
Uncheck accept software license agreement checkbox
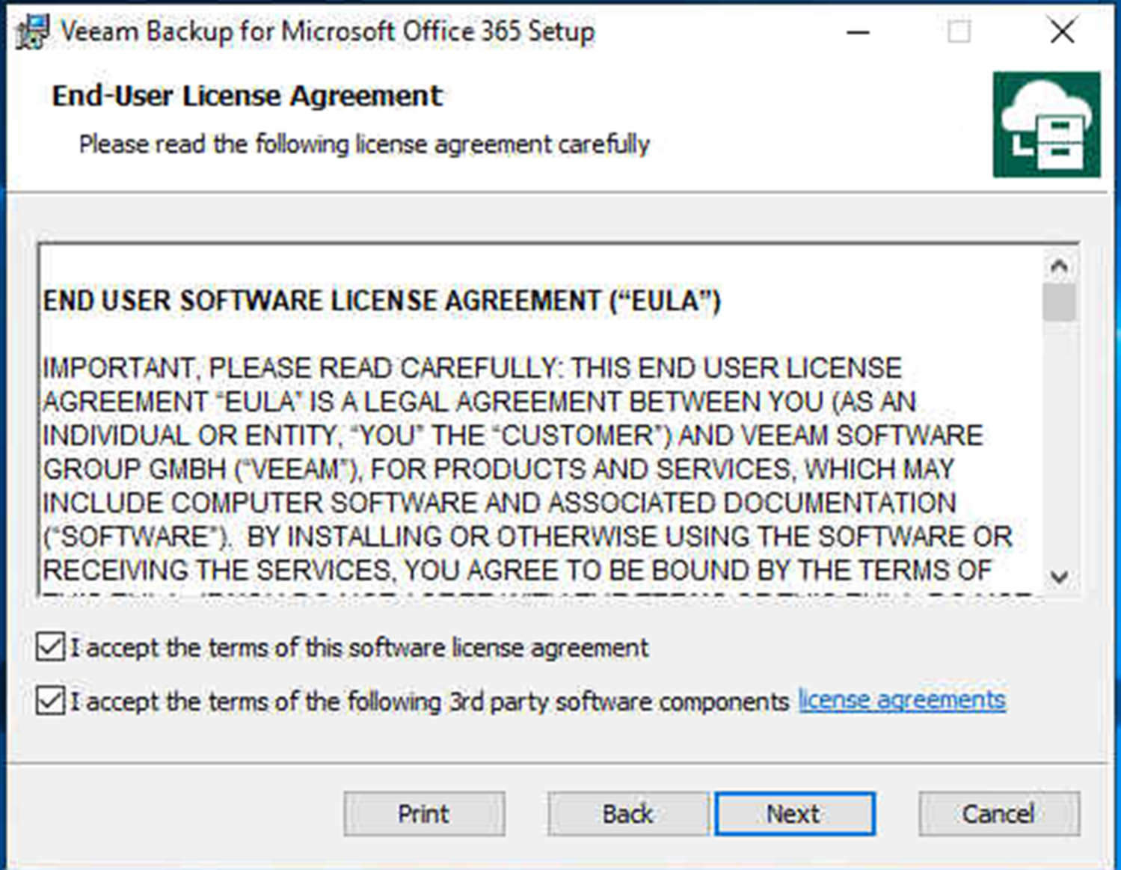50,646
